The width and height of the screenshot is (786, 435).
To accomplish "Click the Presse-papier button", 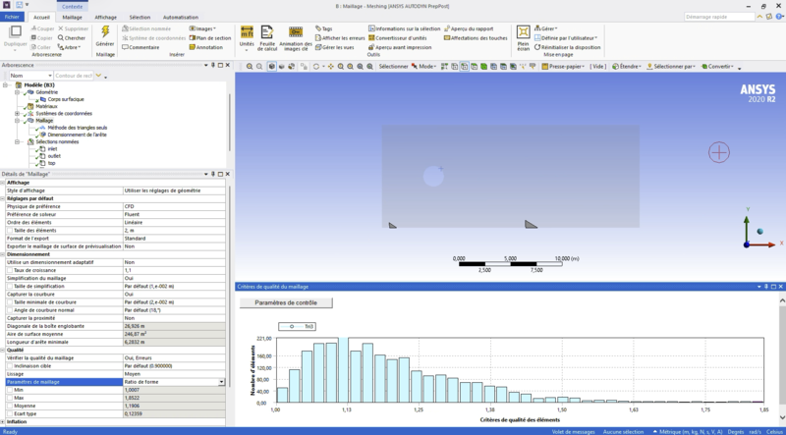I will pos(563,66).
